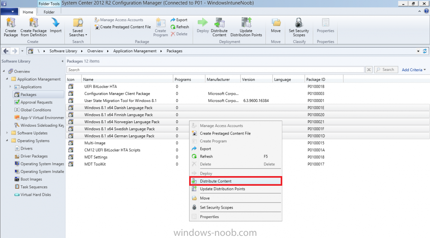Select Configuration Manager Client Package row
This screenshot has height=238, width=430.
click(248, 94)
